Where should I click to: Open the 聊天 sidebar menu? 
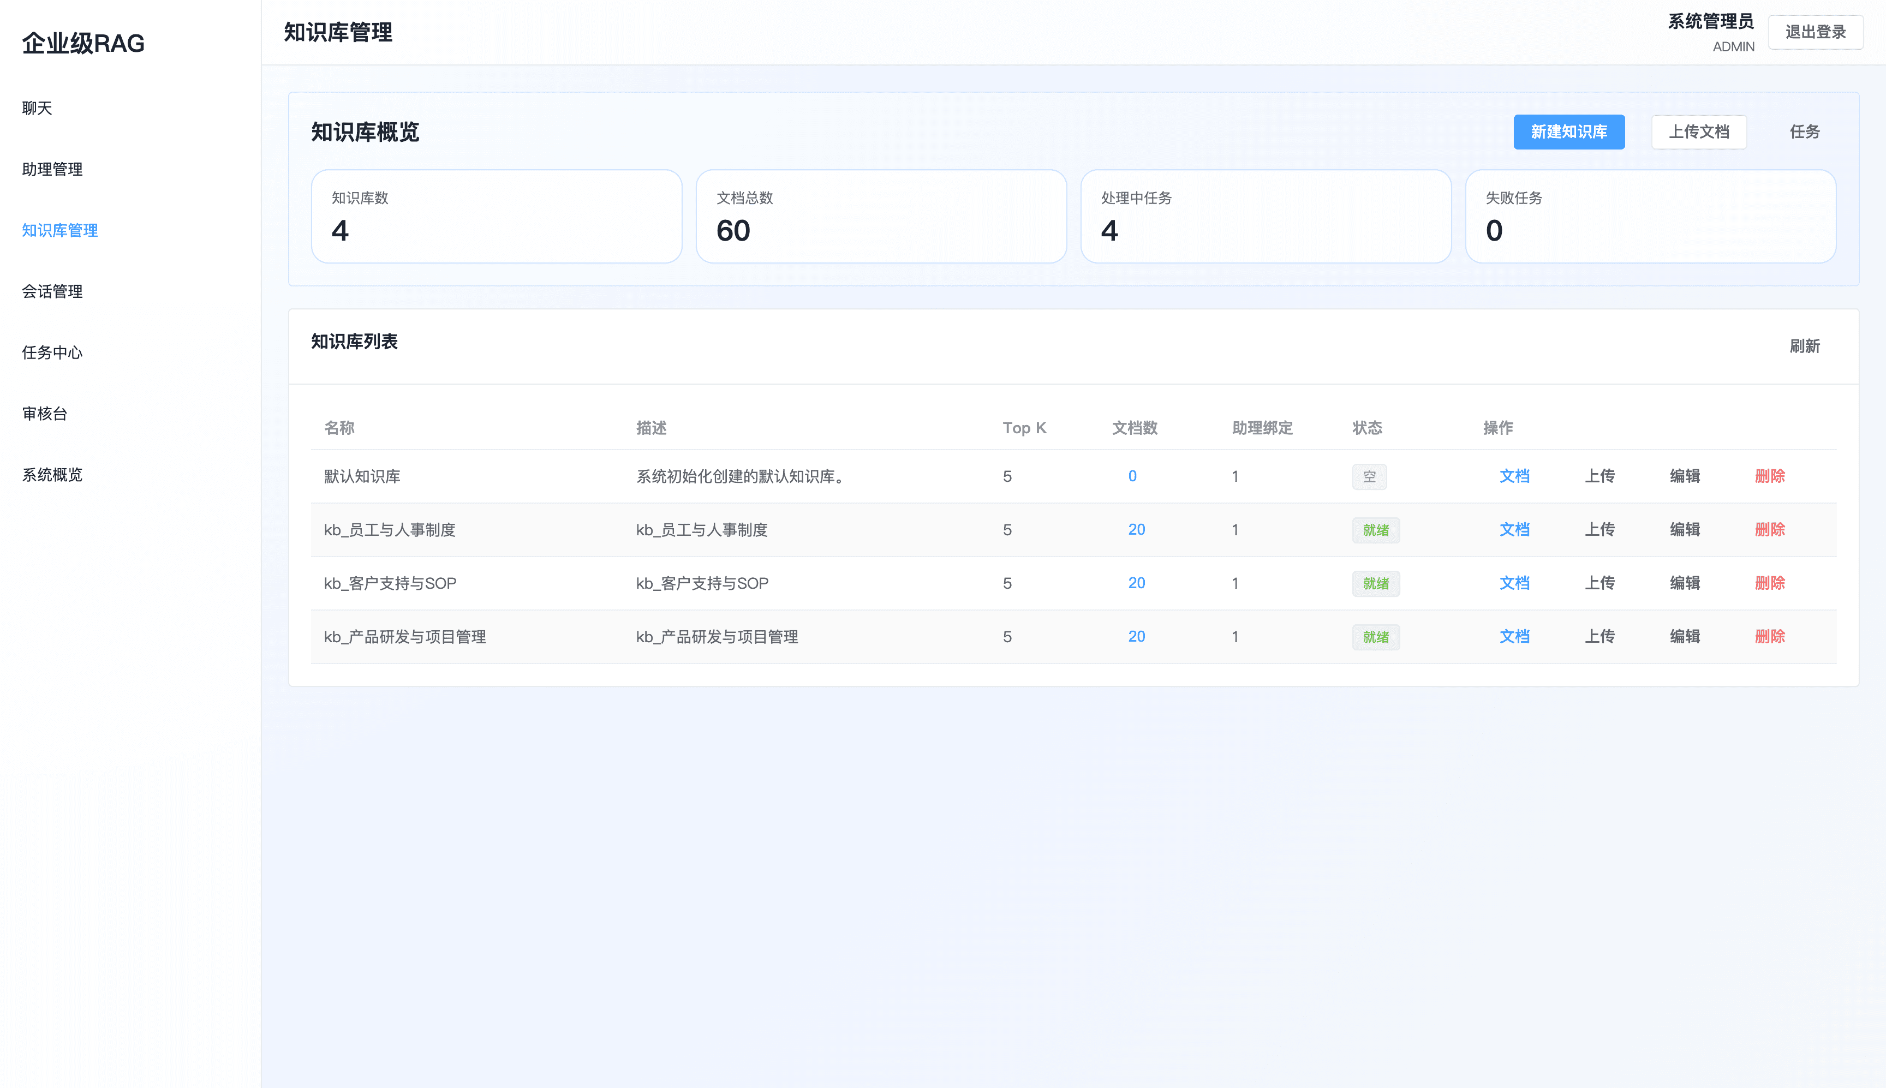coord(37,109)
